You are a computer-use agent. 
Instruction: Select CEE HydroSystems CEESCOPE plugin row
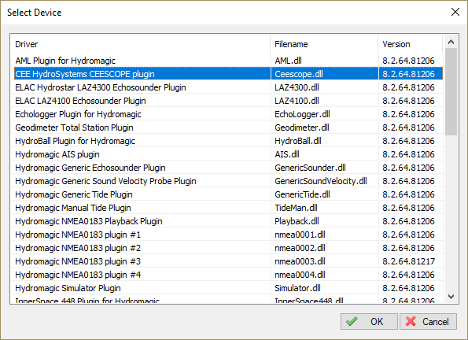click(229, 74)
